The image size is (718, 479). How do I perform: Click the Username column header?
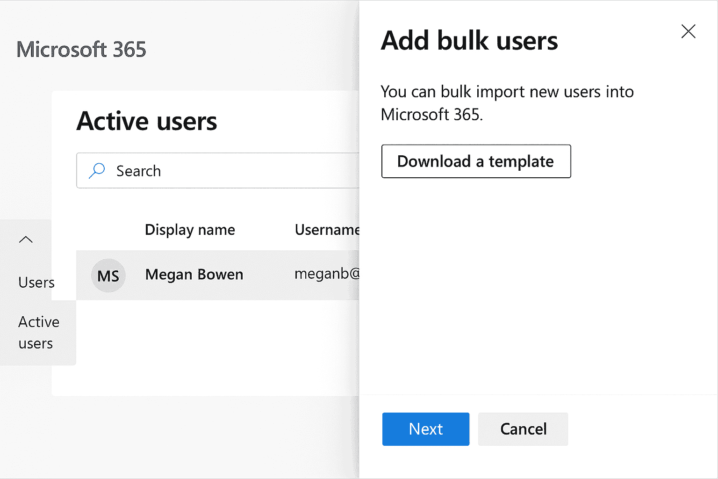point(327,230)
